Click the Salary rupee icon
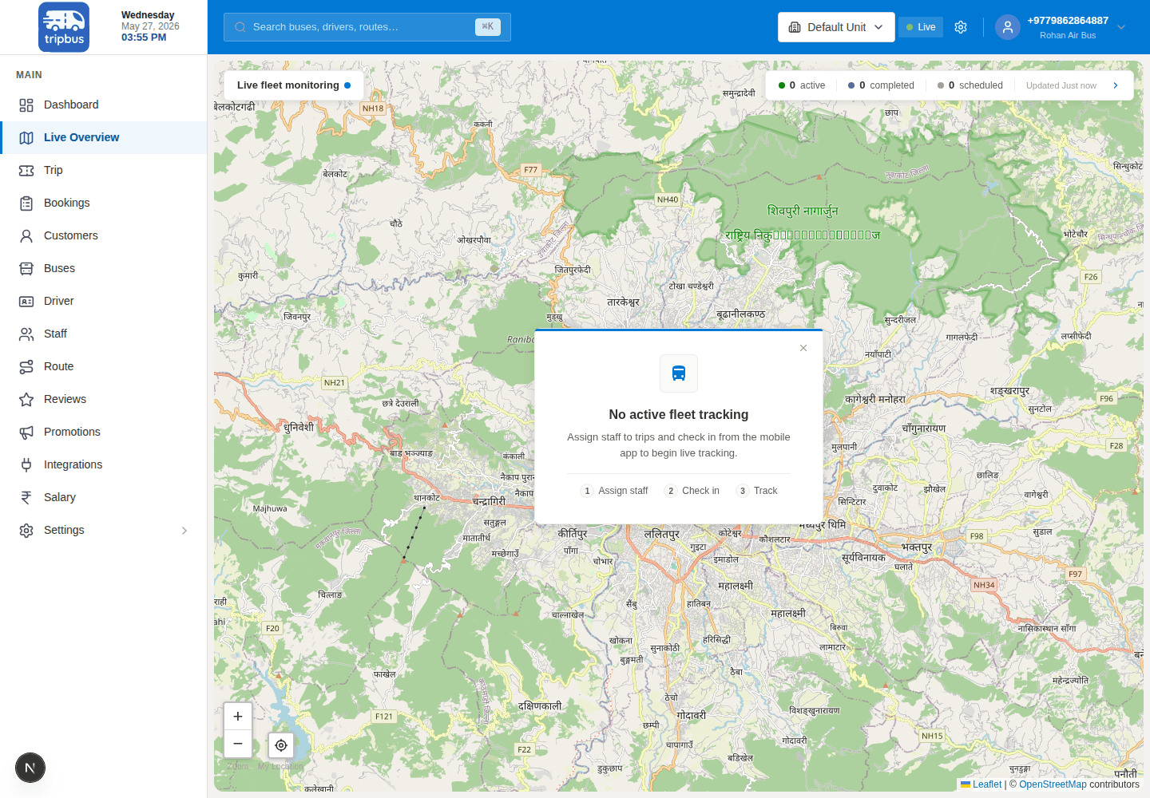This screenshot has height=798, width=1150. 26,498
